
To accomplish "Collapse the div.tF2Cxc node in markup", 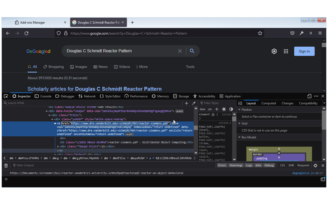I will pos(49,115).
